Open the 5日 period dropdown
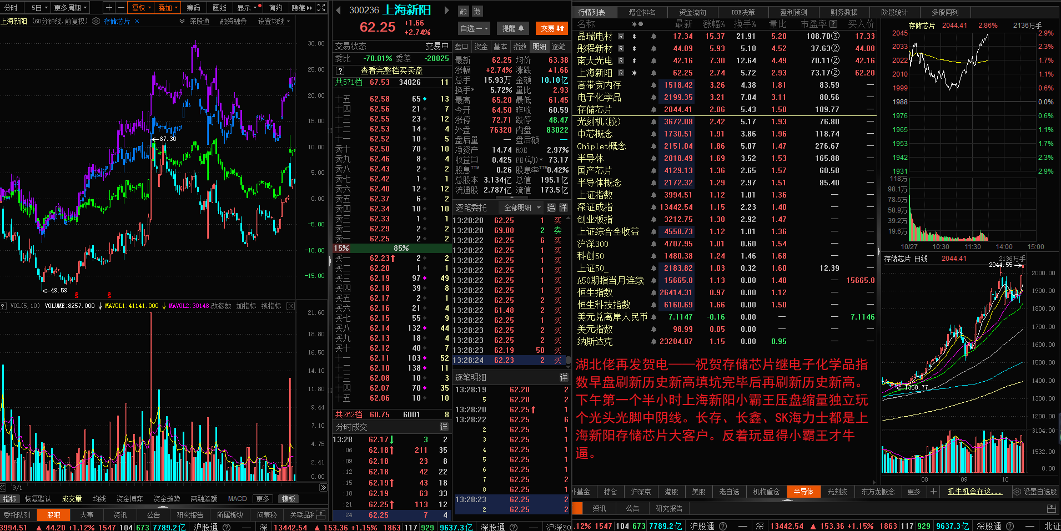The image size is (1061, 531). [39, 8]
